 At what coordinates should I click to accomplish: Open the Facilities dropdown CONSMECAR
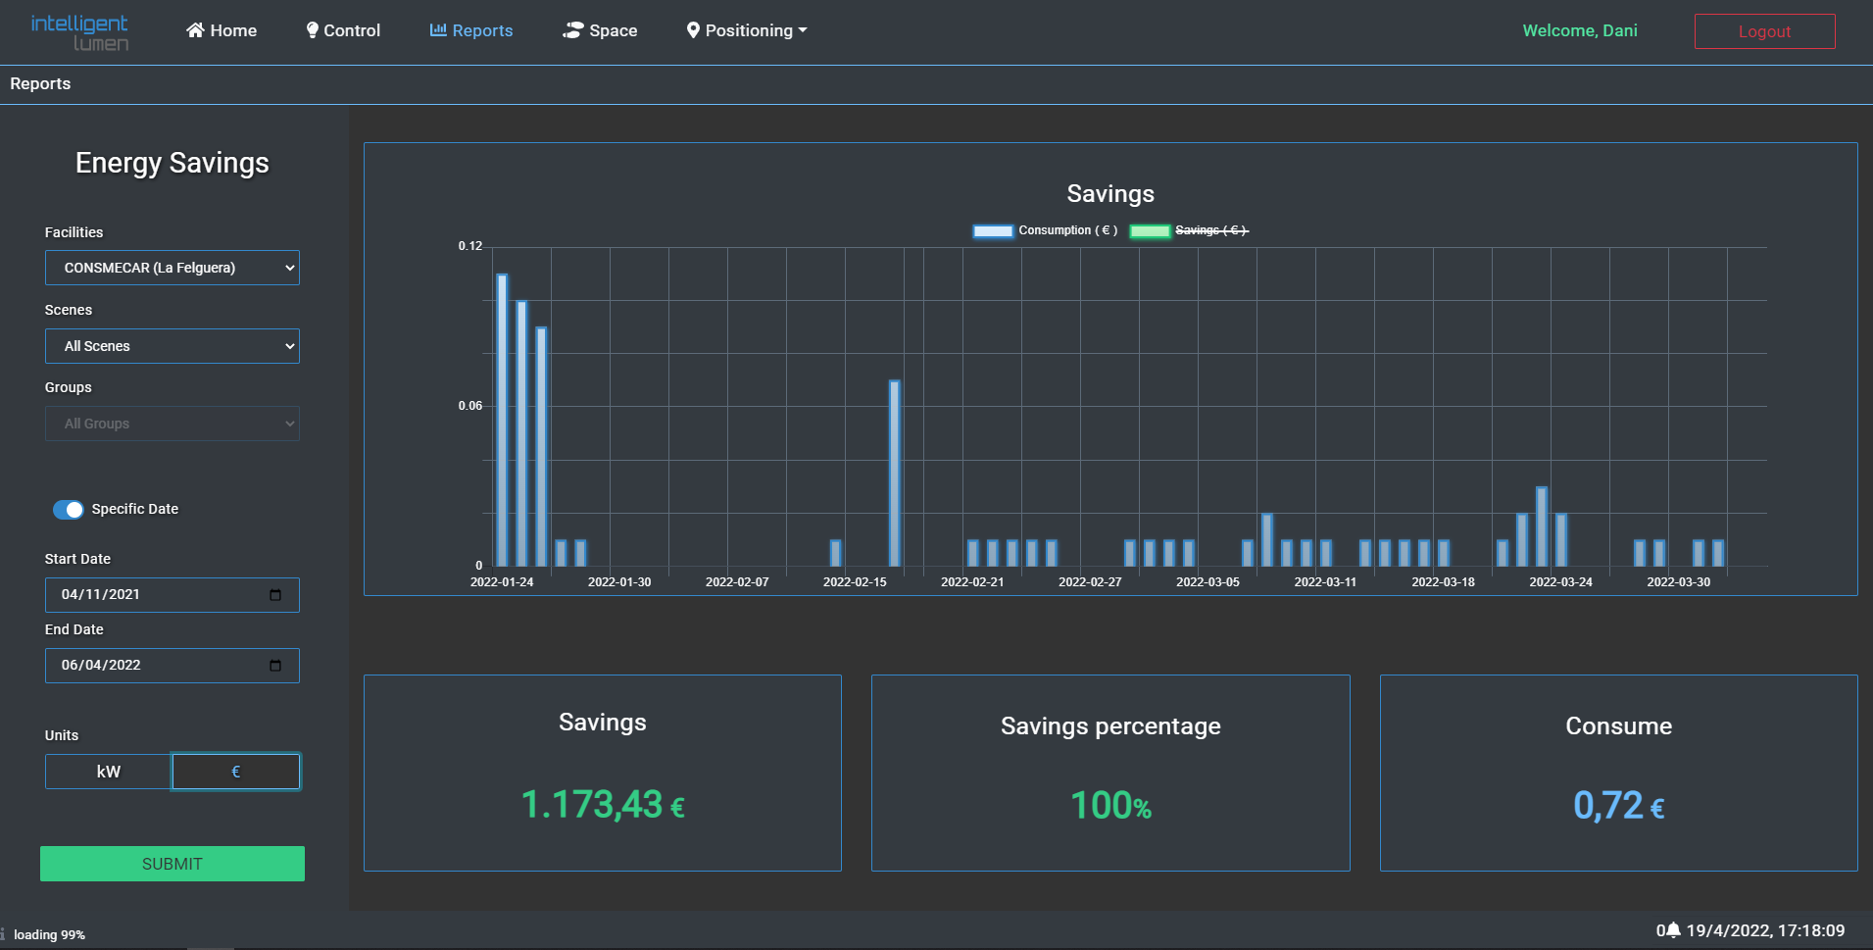tap(173, 268)
